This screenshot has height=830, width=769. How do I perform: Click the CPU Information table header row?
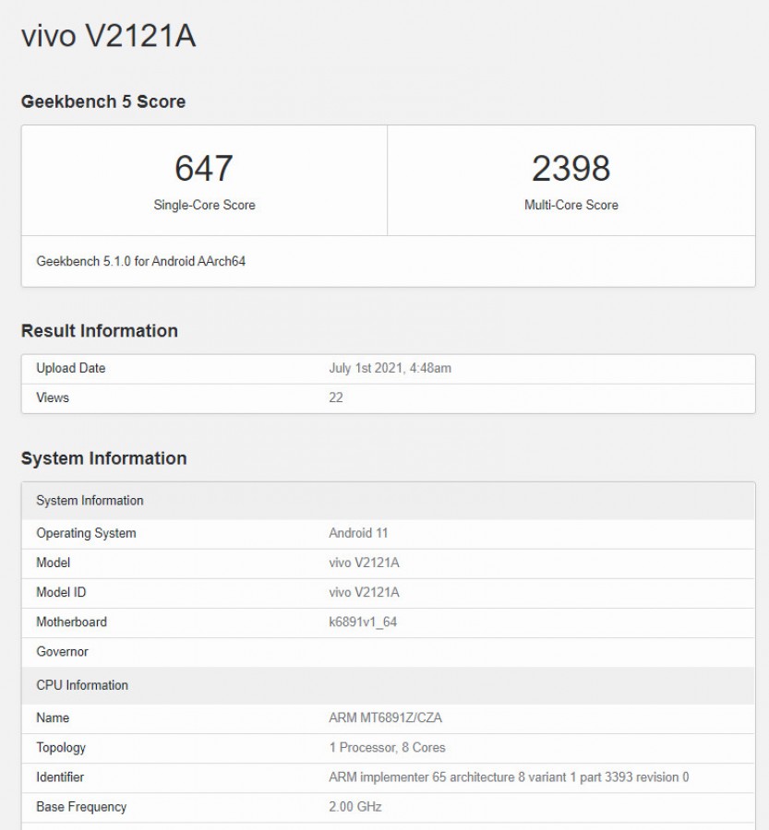point(388,685)
